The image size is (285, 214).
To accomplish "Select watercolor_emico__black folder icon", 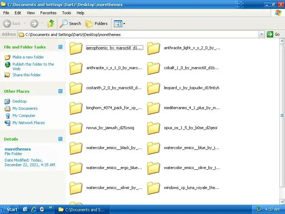I will (76, 148).
